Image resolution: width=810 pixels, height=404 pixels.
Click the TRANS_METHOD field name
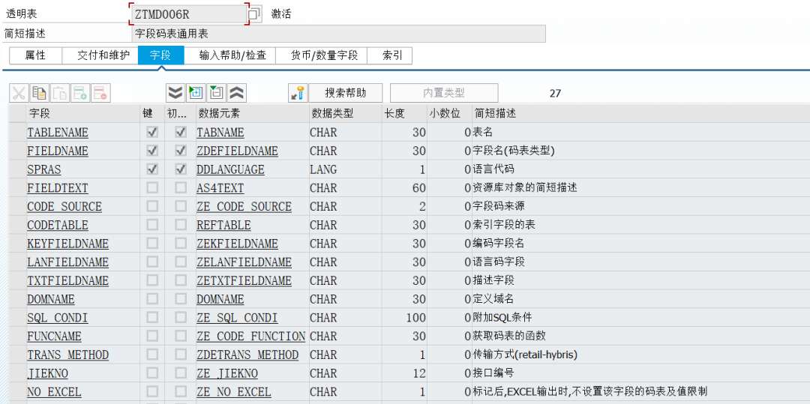click(67, 355)
